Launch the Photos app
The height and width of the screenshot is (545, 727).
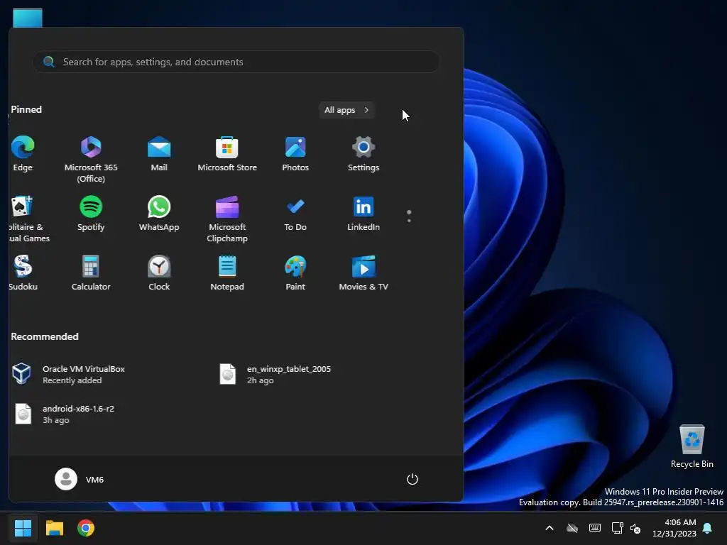point(295,154)
